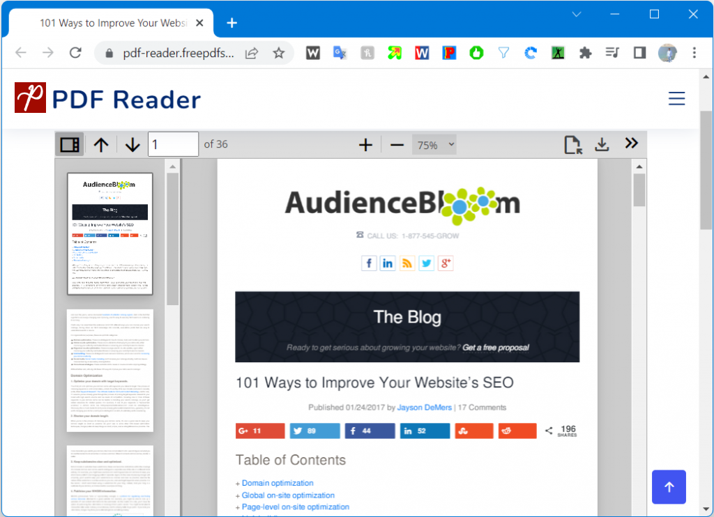The height and width of the screenshot is (517, 714).
Task: Zoom out with the minus icon
Action: (x=397, y=145)
